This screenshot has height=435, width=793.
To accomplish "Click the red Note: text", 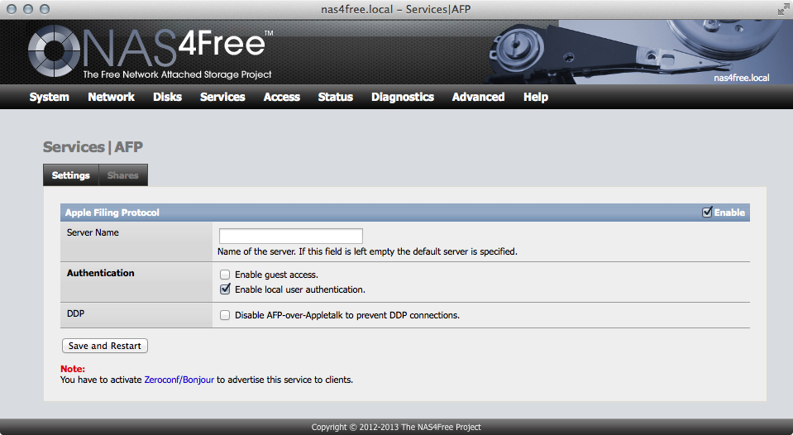I will pos(73,369).
